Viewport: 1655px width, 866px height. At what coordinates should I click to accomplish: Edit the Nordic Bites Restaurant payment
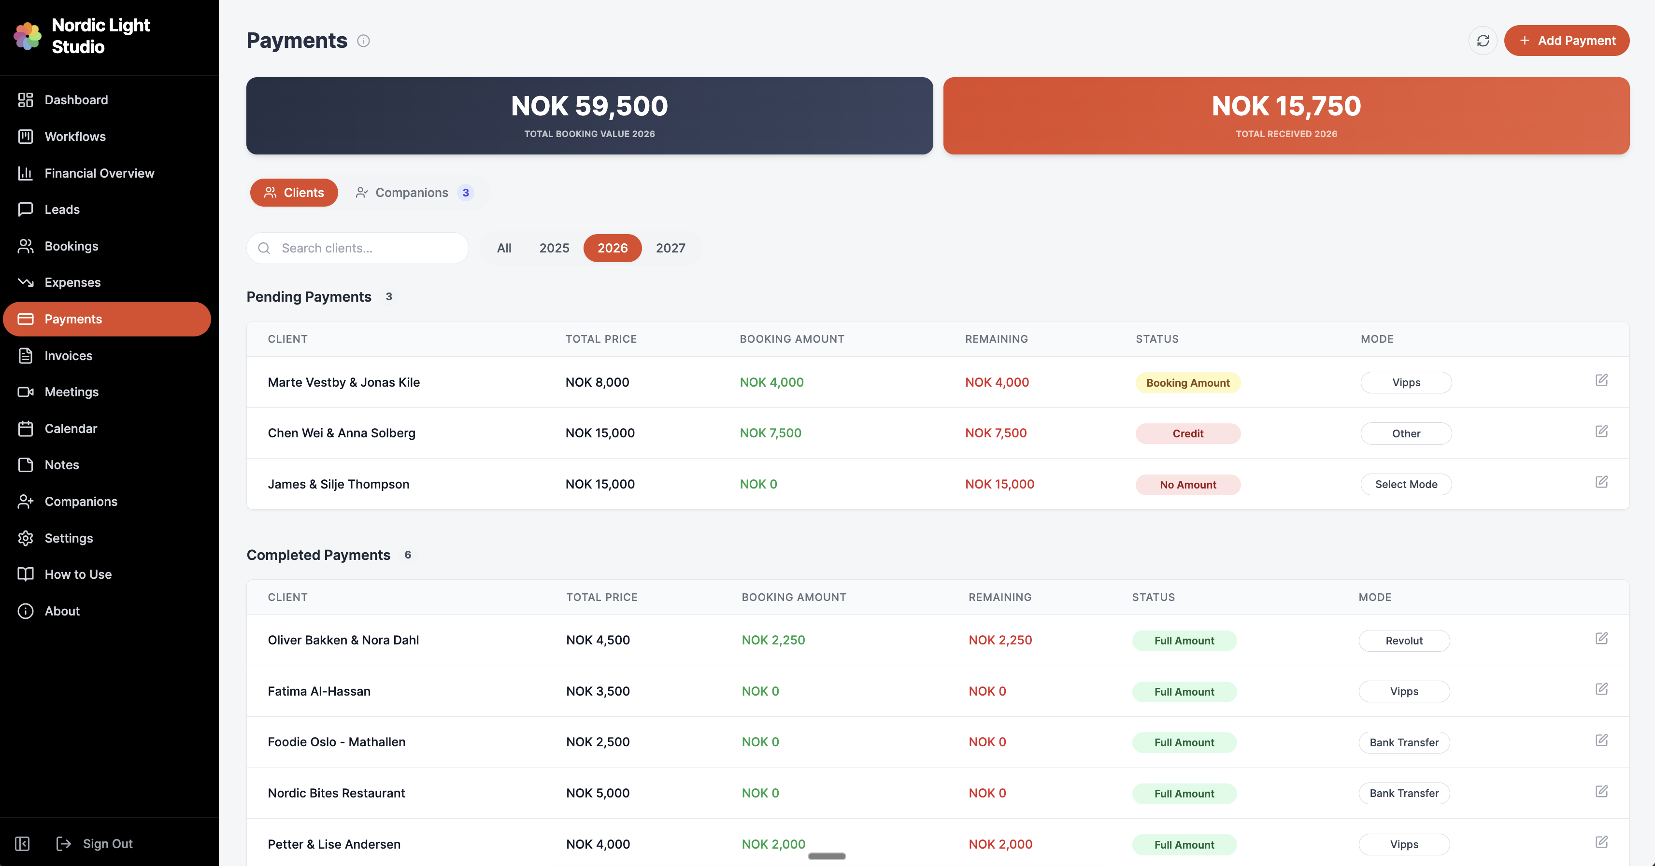[1601, 791]
